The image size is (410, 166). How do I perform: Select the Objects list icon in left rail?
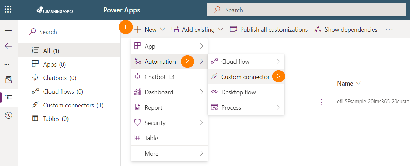[9, 97]
